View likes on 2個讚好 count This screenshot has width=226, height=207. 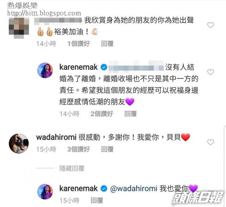pos(102,114)
